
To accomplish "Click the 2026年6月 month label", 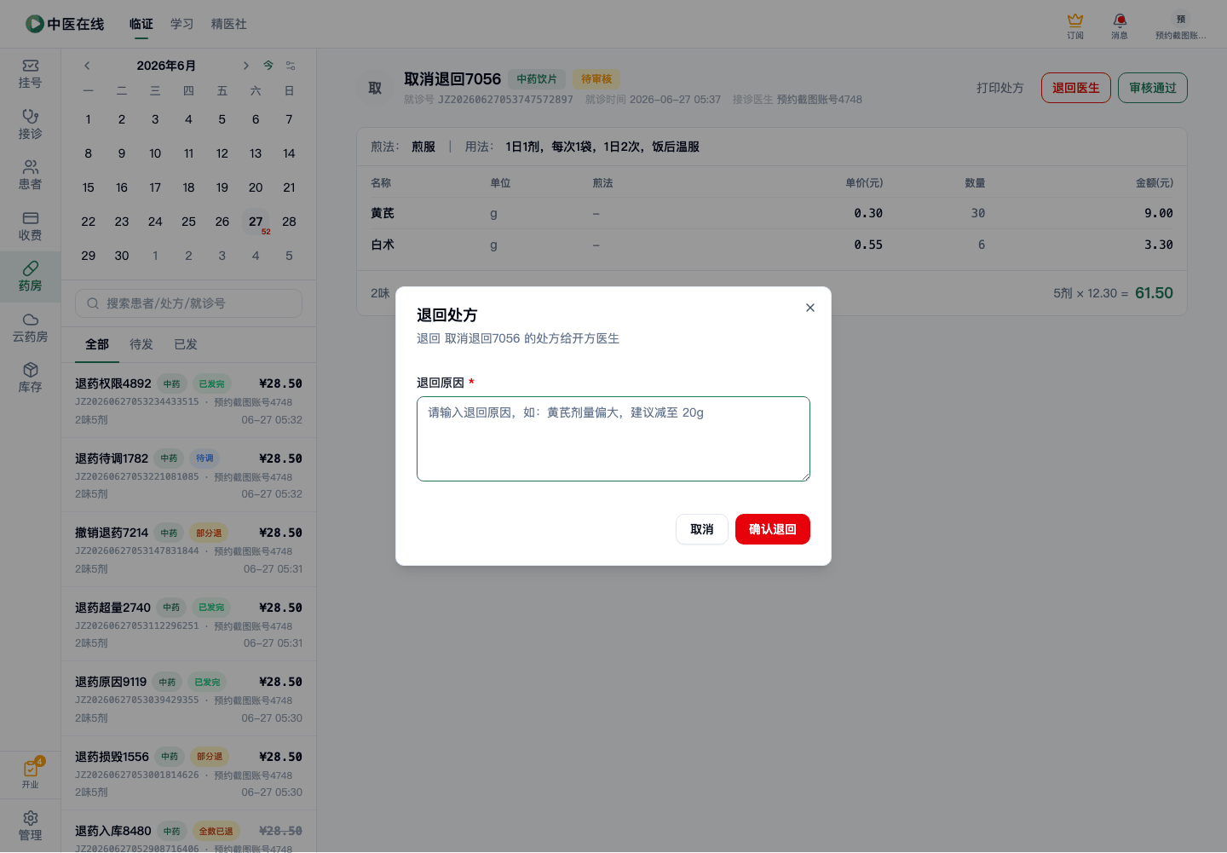I will click(x=166, y=66).
